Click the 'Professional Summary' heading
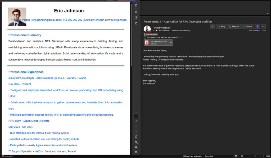The width and height of the screenshot is (271, 158). [x=25, y=35]
